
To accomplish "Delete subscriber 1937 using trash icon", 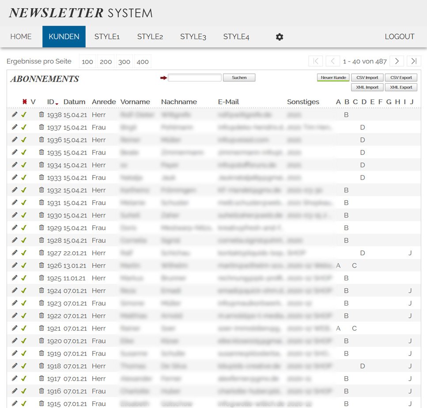I will 42,127.
